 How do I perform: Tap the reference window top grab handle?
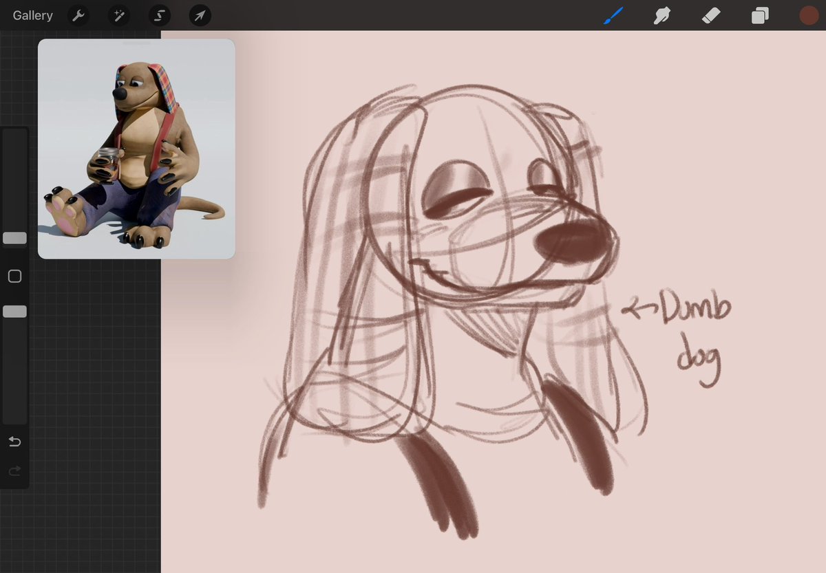click(136, 43)
